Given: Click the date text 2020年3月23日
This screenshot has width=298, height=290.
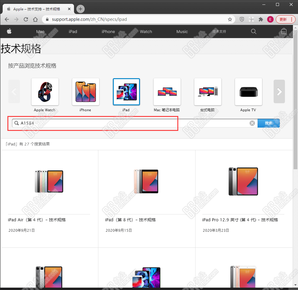Looking at the screenshot, I should coord(216,231).
